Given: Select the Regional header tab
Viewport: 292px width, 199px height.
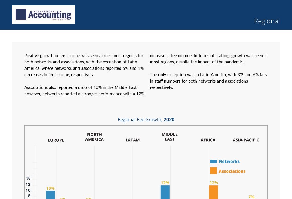Looking at the screenshot, I should tap(267, 21).
